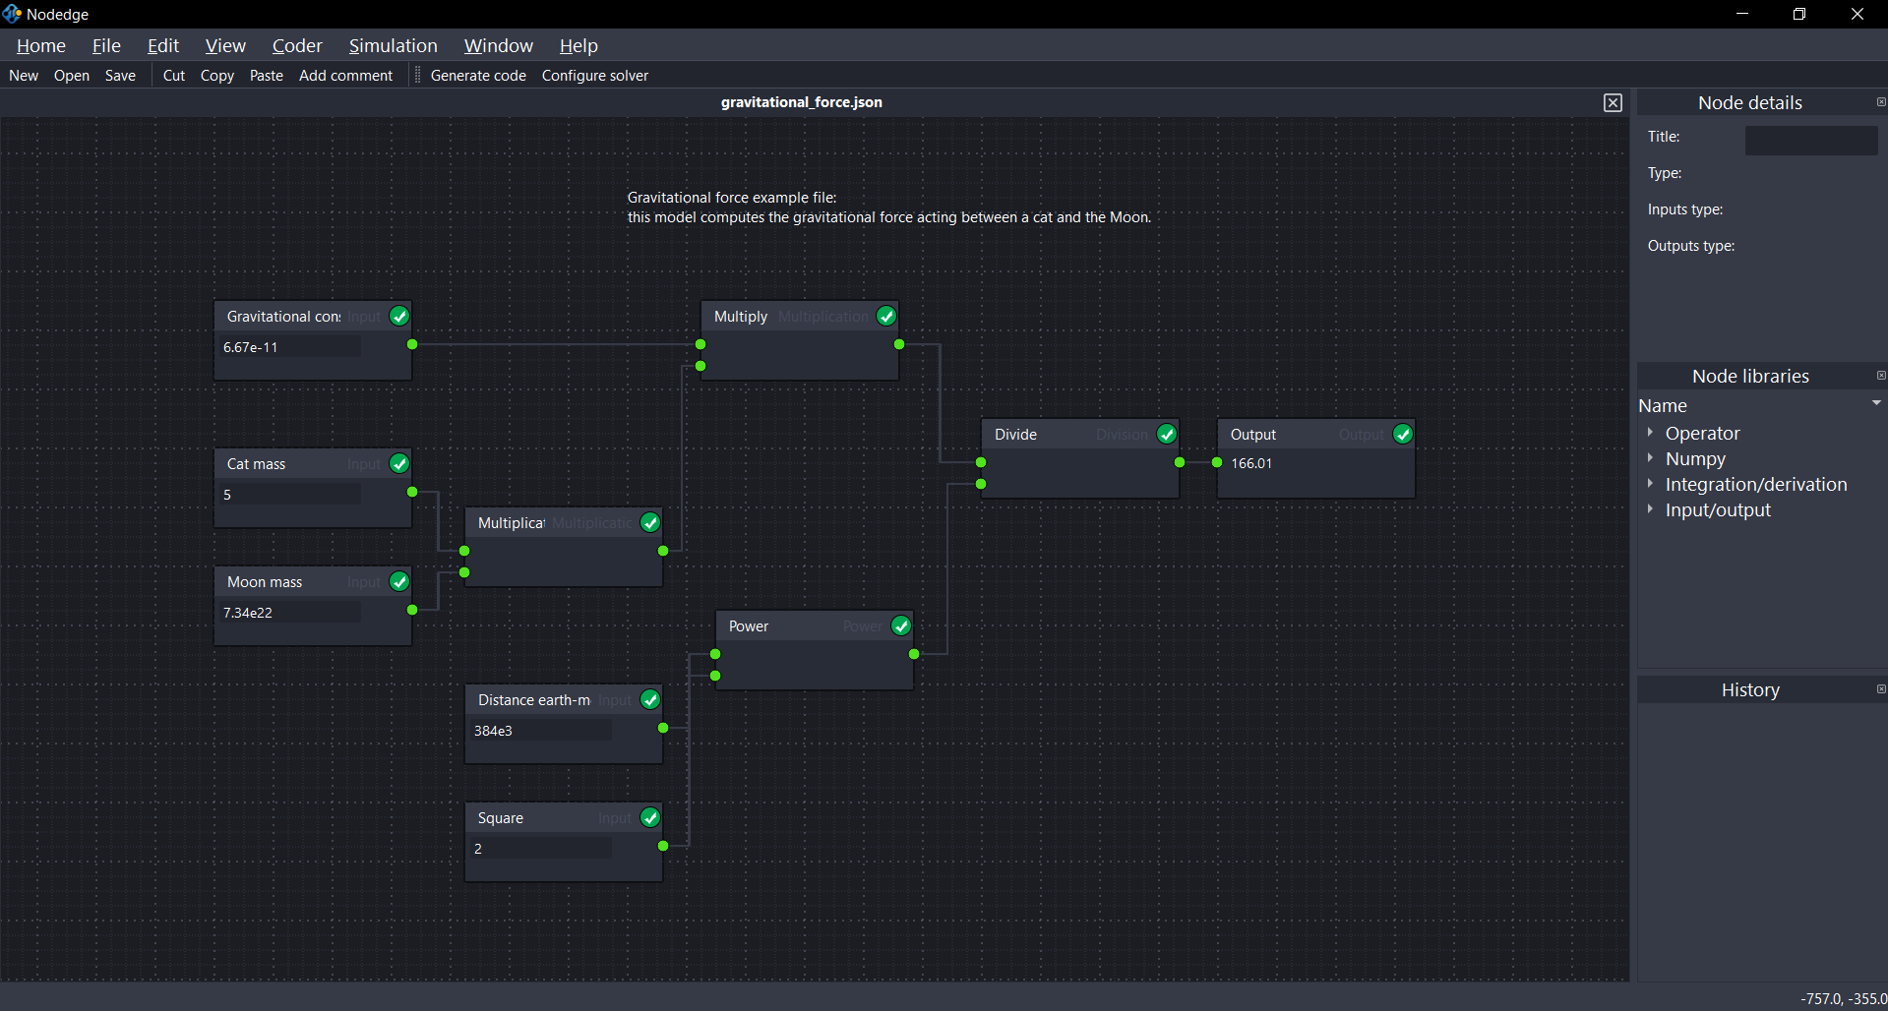This screenshot has height=1011, width=1888.
Task: Open the Coder menu
Action: click(297, 45)
